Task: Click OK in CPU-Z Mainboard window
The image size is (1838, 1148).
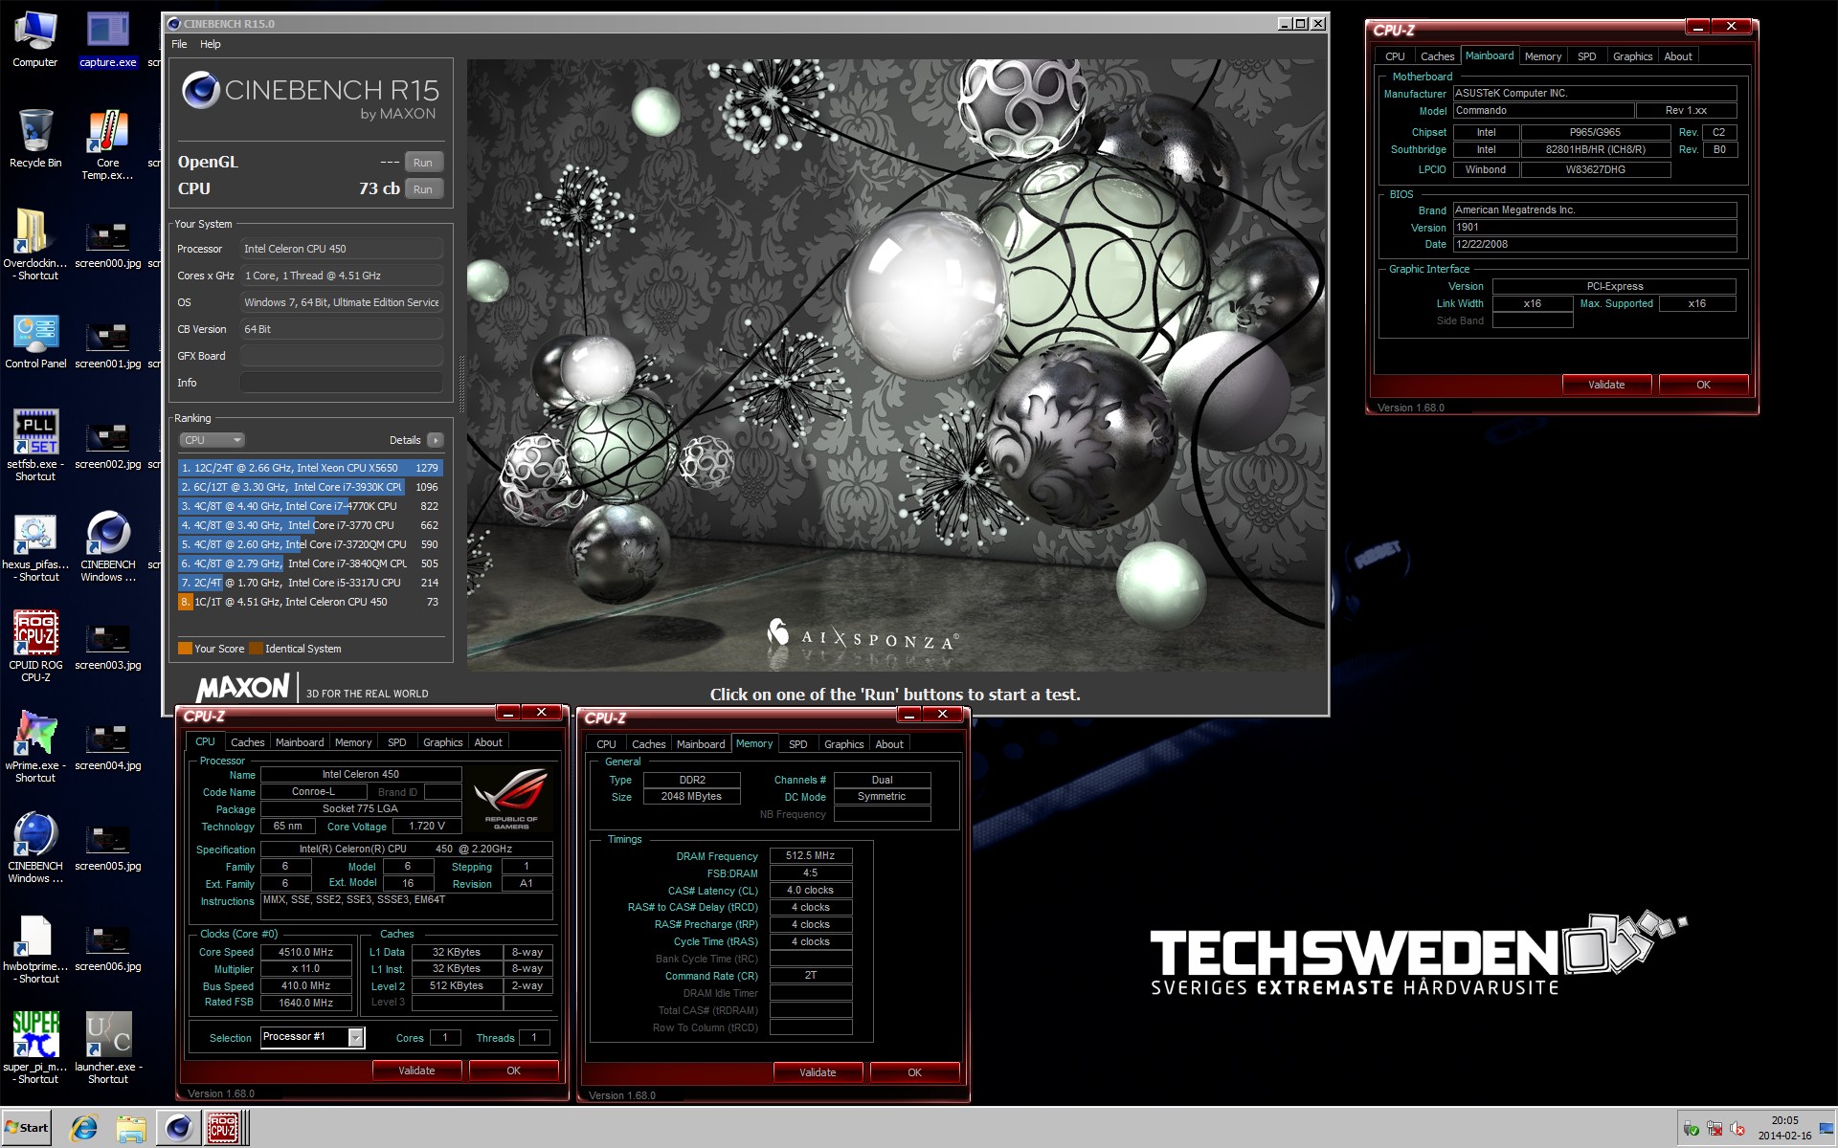Action: pyautogui.click(x=1703, y=385)
